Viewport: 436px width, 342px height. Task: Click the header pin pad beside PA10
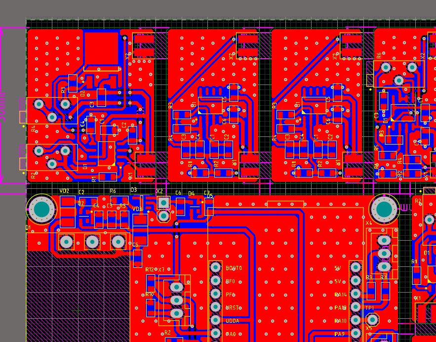click(x=356, y=320)
